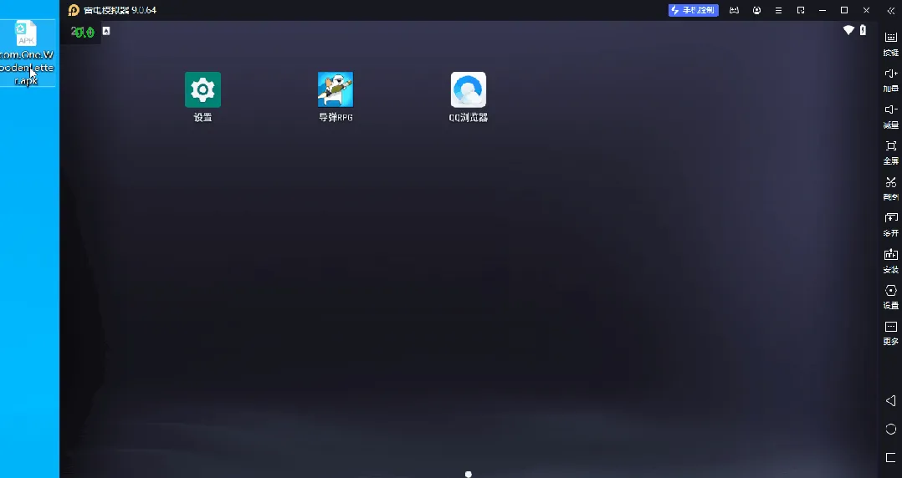
Task: Enter fullscreen via 全屏 sidebar icon
Action: click(x=890, y=152)
